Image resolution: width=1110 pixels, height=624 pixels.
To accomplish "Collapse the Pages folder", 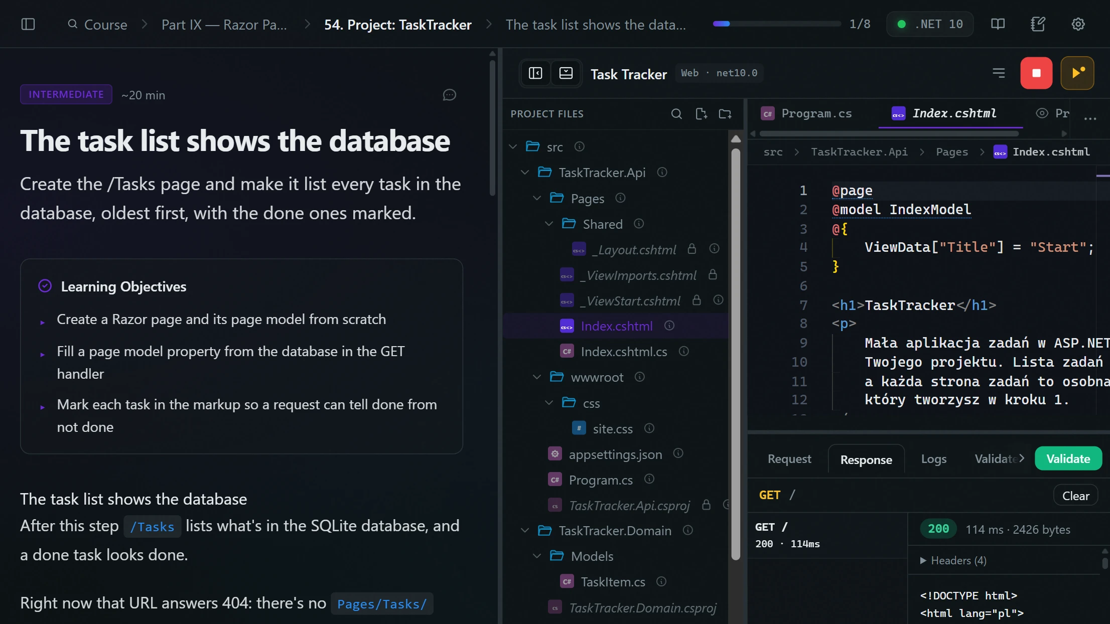I will click(x=537, y=198).
